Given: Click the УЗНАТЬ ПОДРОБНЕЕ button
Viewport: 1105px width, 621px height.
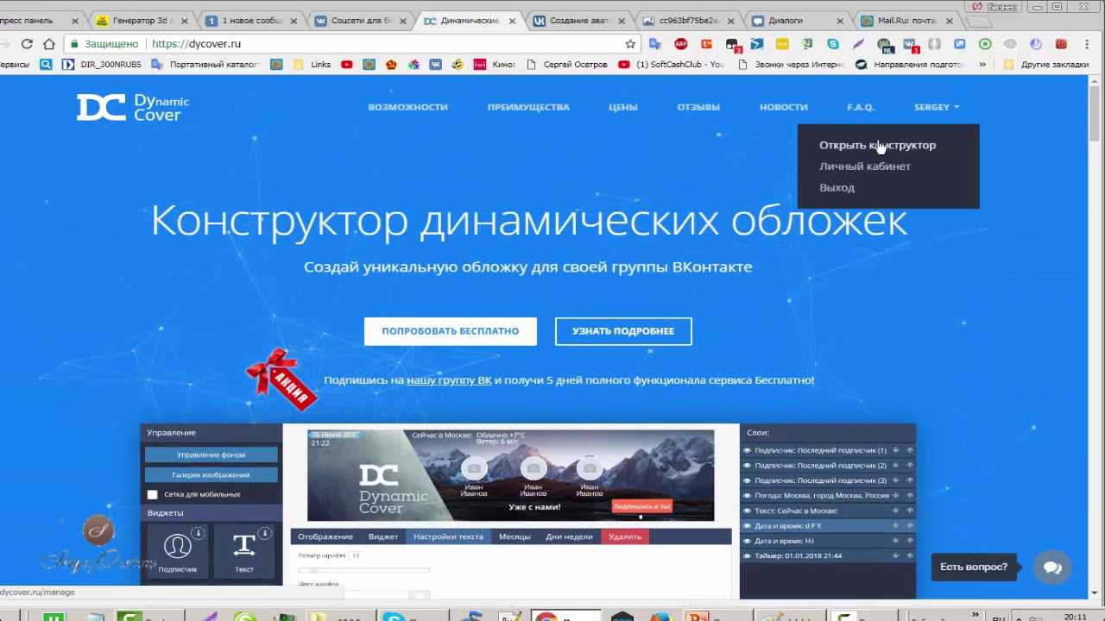Looking at the screenshot, I should pyautogui.click(x=623, y=331).
